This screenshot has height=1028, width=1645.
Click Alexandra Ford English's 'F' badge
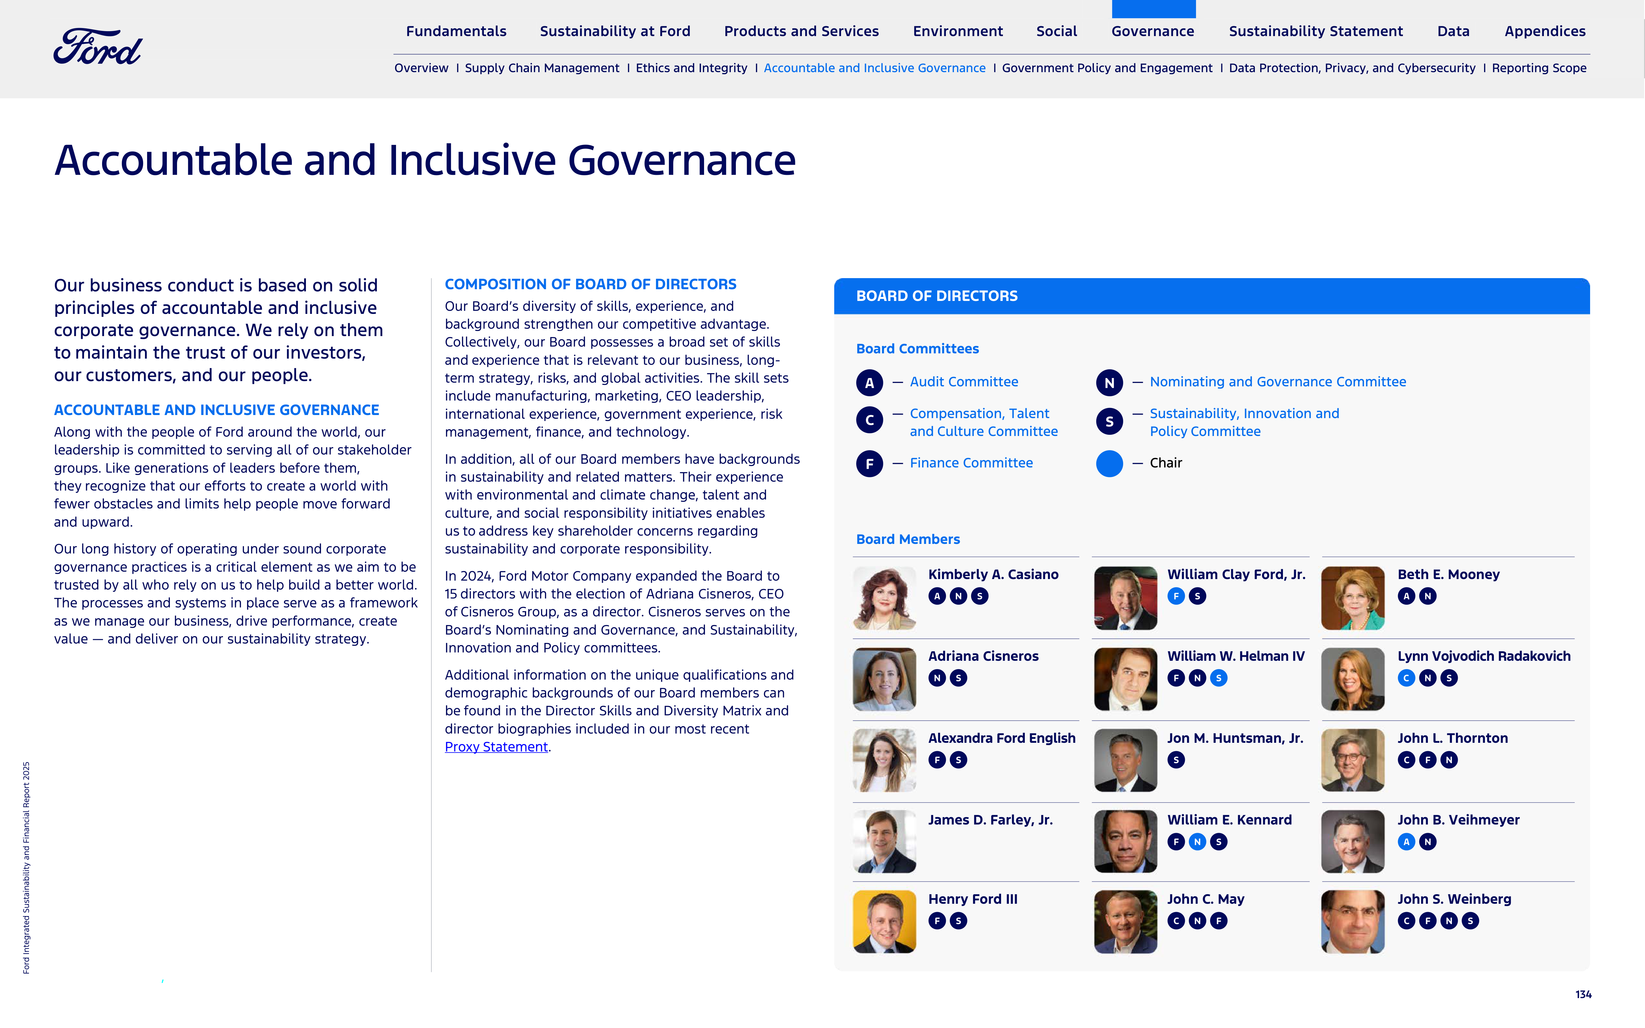click(x=937, y=760)
